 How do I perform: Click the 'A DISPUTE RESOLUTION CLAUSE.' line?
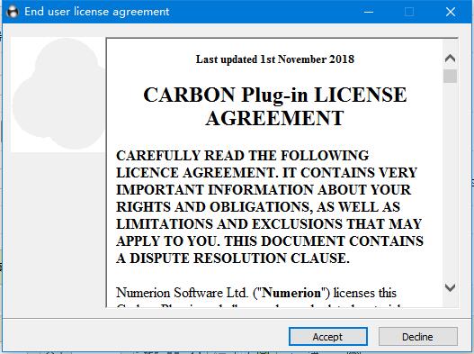tap(233, 259)
